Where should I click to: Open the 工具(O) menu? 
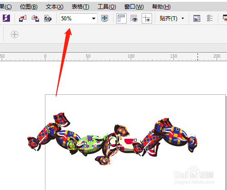click(x=107, y=7)
